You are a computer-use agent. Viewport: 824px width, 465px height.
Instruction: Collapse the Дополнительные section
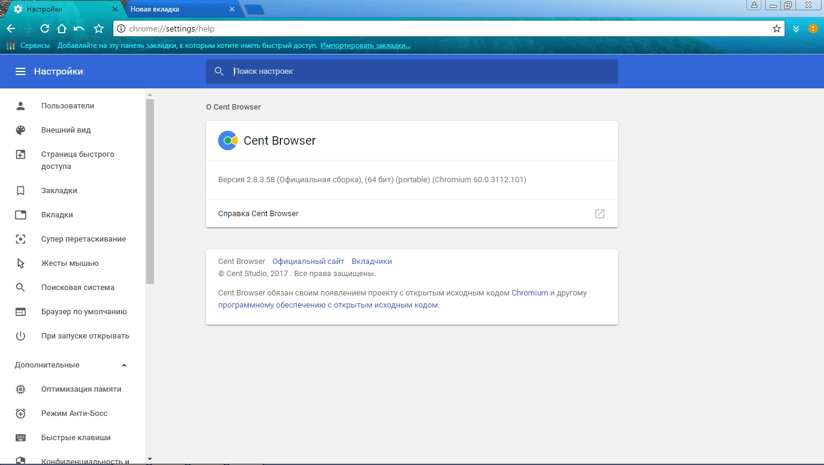pos(124,365)
